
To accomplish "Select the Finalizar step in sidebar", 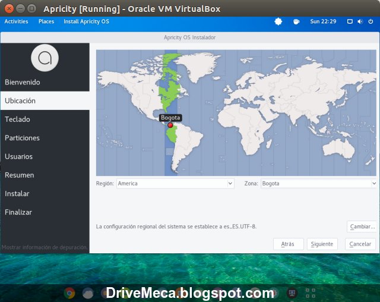I will (x=45, y=212).
